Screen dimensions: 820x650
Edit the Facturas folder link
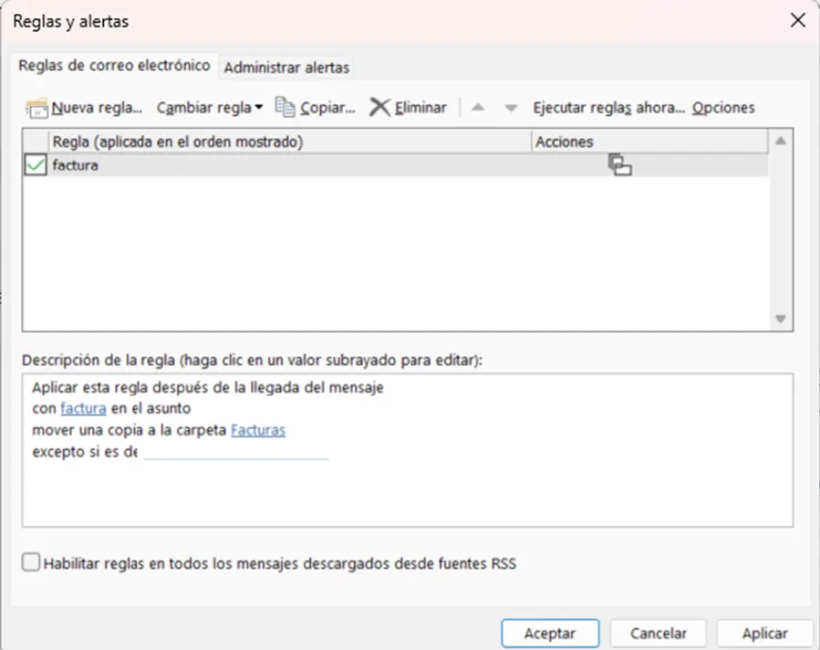click(258, 430)
